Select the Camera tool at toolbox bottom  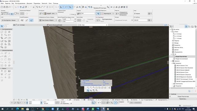point(2,80)
